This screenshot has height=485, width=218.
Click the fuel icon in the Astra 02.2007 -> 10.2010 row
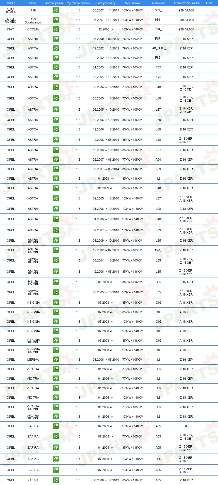pyautogui.click(x=56, y=230)
